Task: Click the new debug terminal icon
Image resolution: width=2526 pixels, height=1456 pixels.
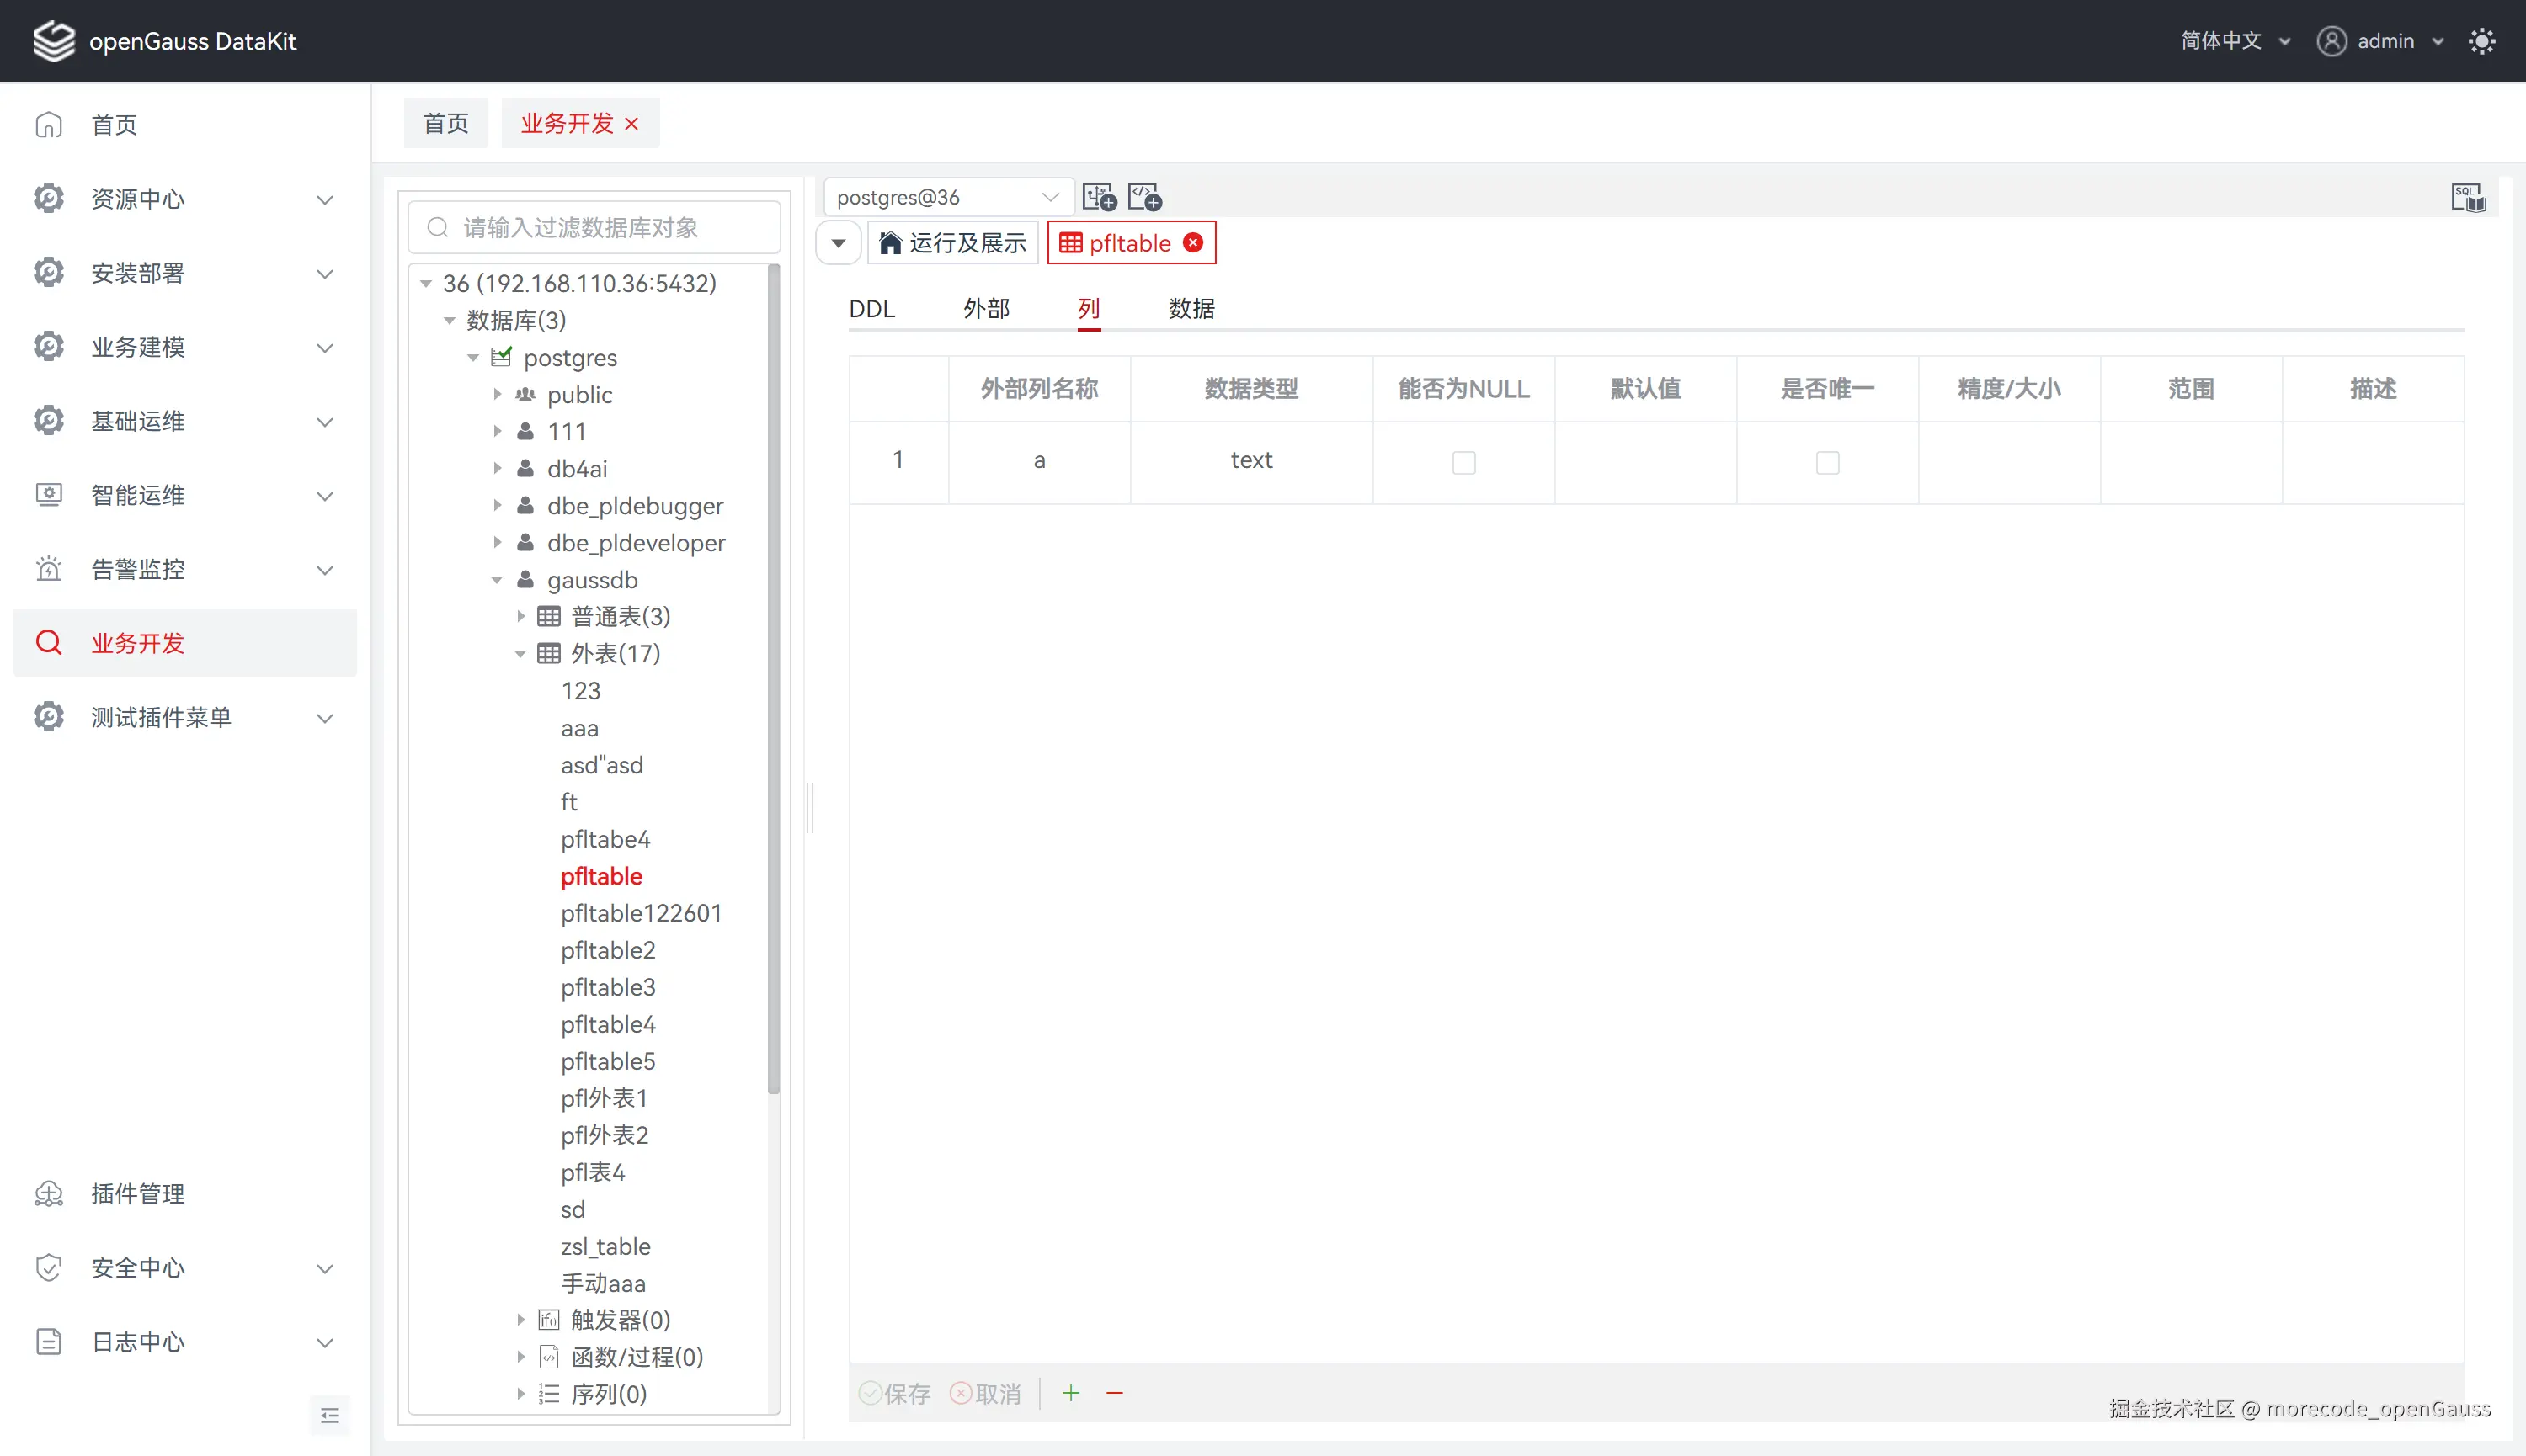Action: point(1144,197)
